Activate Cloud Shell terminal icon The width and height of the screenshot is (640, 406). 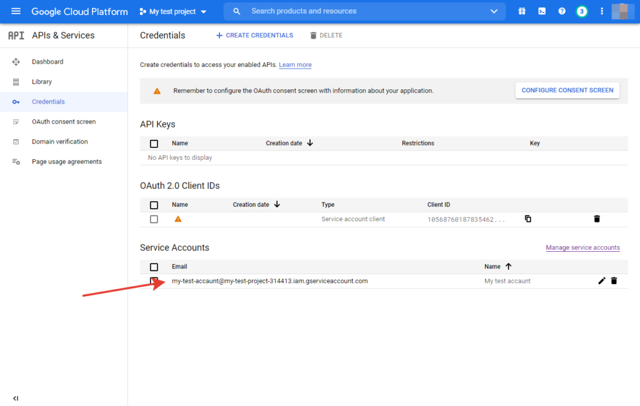[x=542, y=11]
